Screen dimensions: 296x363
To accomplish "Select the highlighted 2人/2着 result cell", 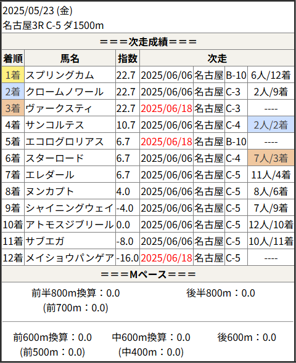I will [x=271, y=125].
